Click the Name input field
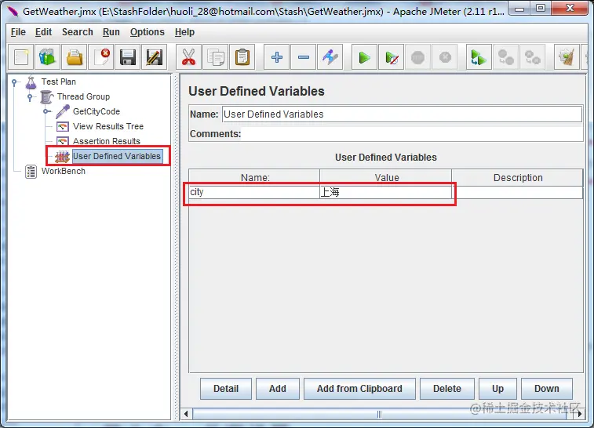 point(402,114)
